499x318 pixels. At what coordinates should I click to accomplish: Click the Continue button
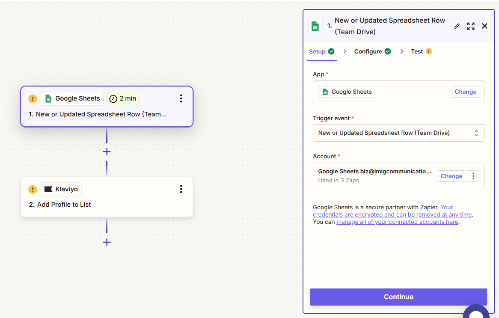pos(398,297)
